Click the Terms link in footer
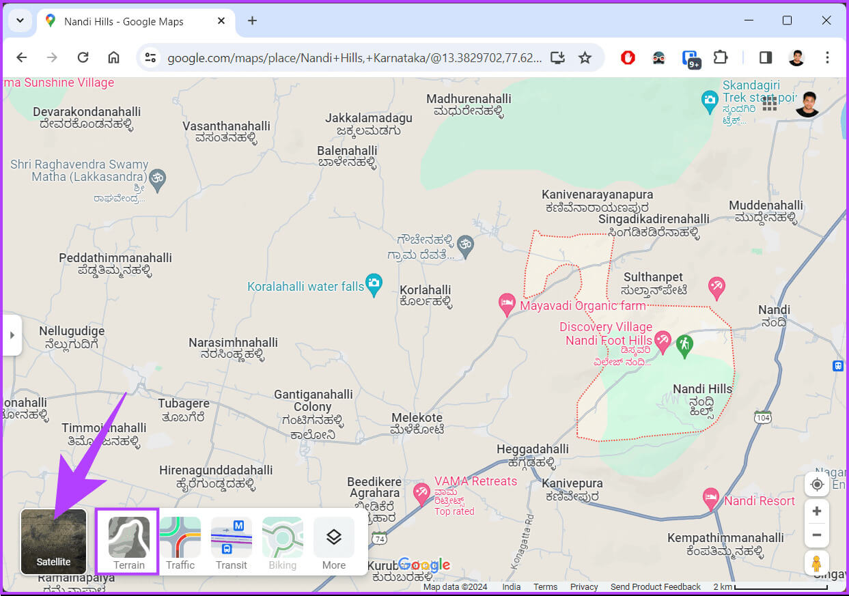The image size is (849, 596). 545,586
